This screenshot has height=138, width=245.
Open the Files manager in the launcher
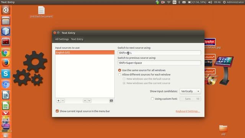point(6,21)
